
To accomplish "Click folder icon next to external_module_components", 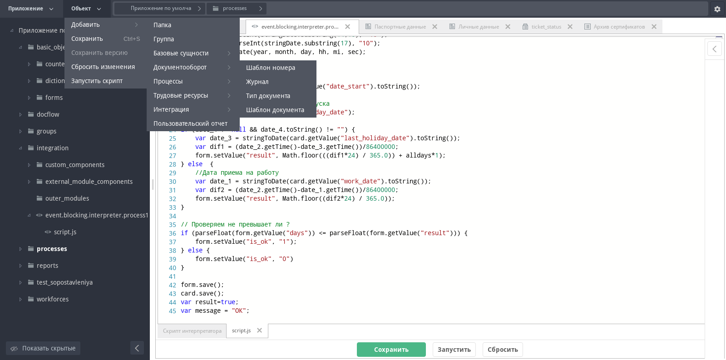I will [40, 182].
